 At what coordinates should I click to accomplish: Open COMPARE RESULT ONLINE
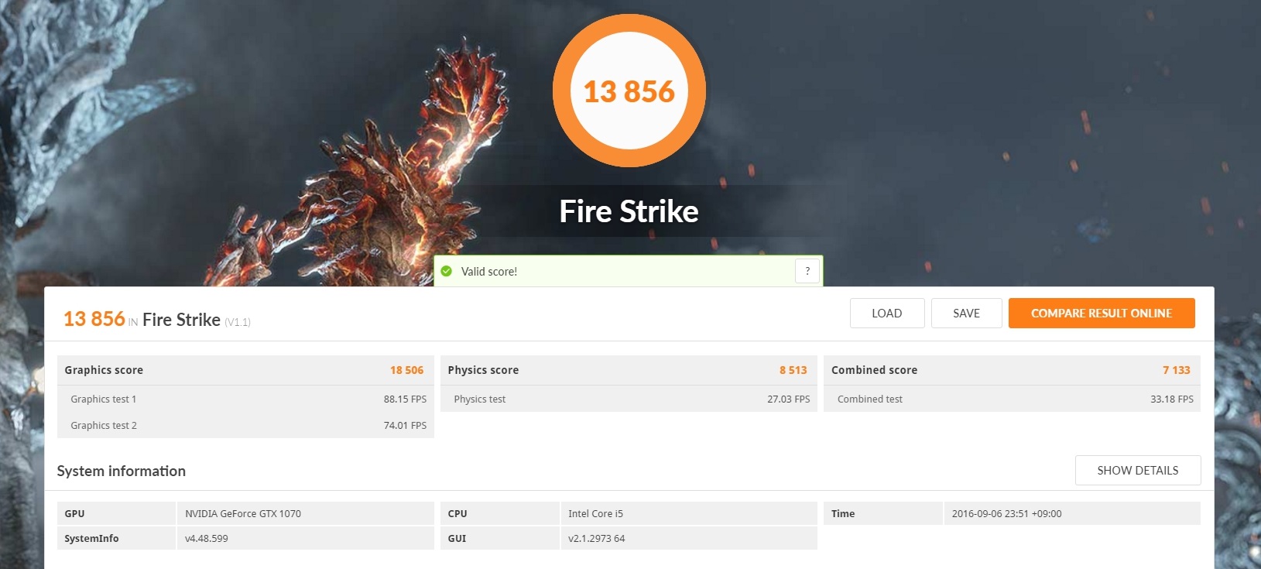coord(1102,313)
